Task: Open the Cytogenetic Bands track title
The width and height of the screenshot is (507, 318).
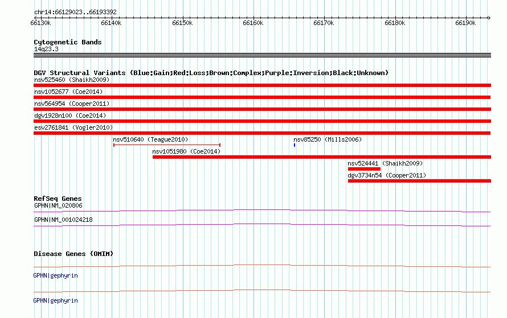Action: (x=68, y=42)
